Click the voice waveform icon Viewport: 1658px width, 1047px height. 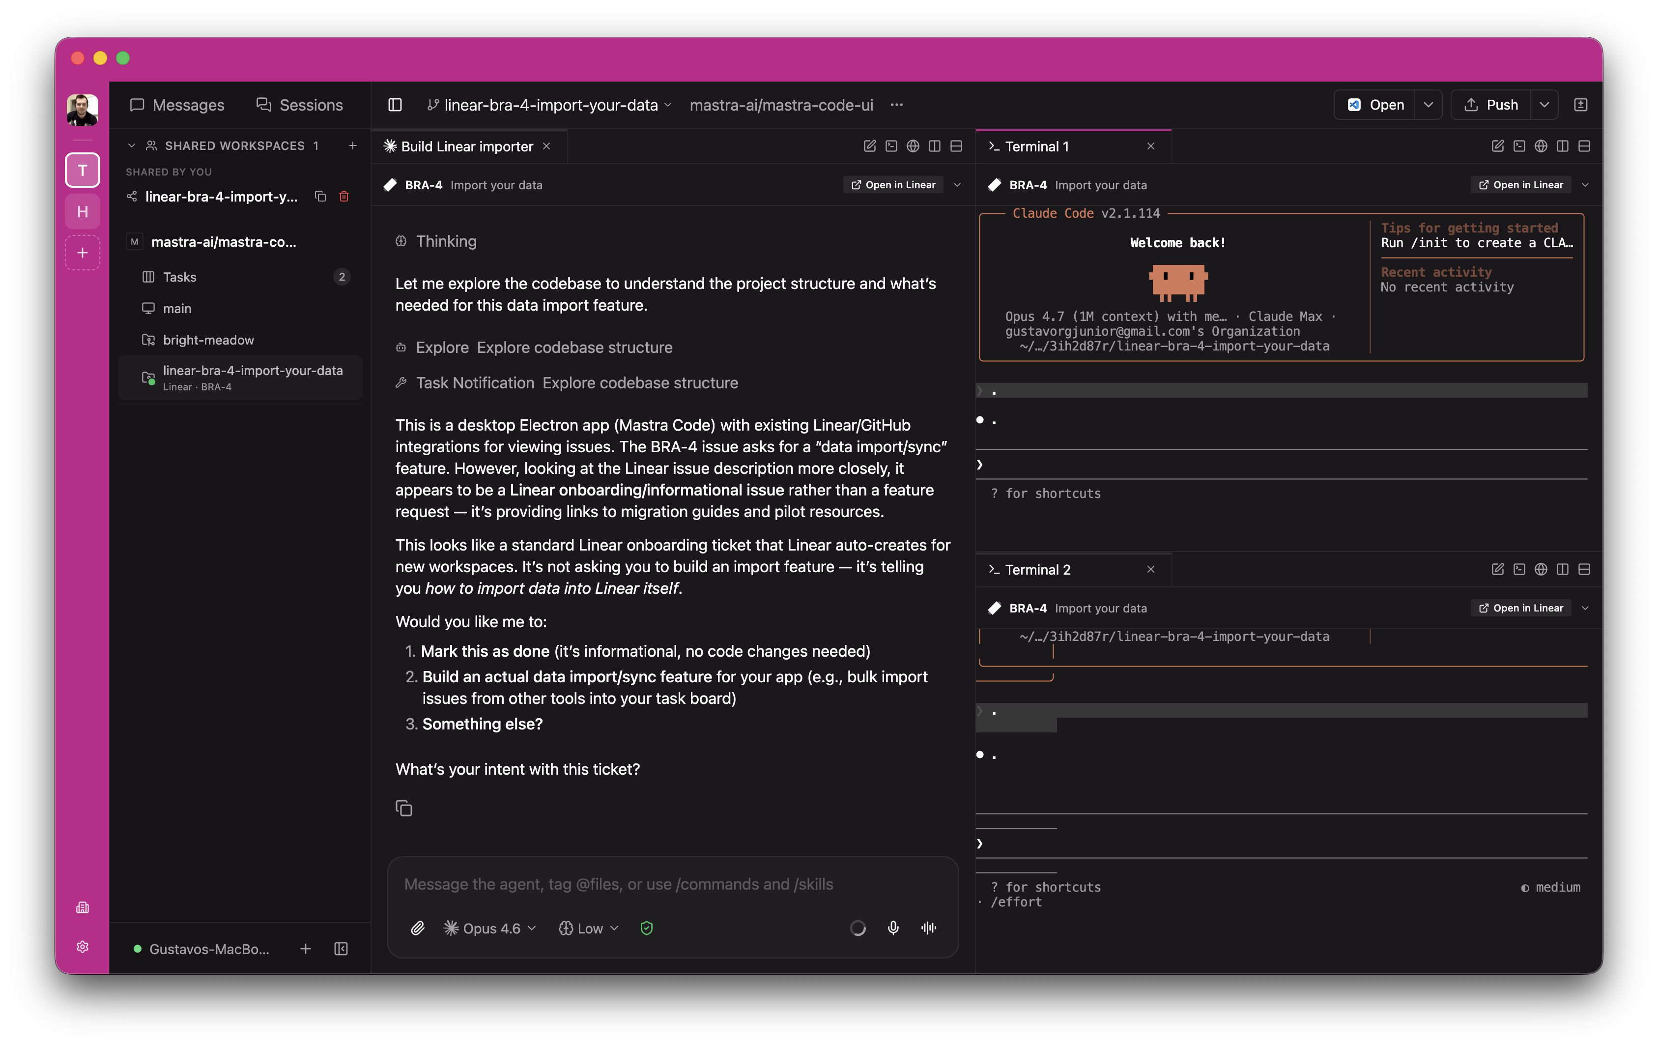928,928
